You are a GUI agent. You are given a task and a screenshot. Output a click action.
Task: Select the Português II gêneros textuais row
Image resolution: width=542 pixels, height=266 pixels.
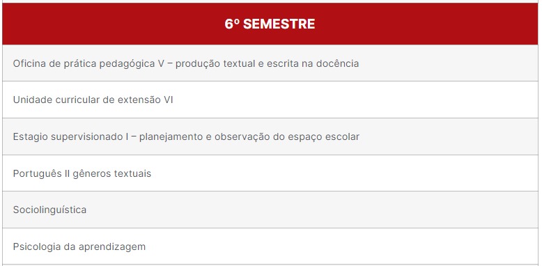[x=270, y=173]
